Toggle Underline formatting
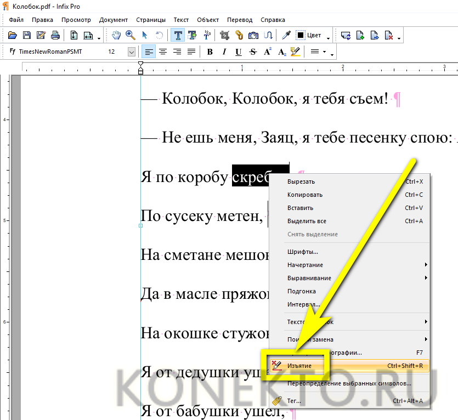 (239, 52)
